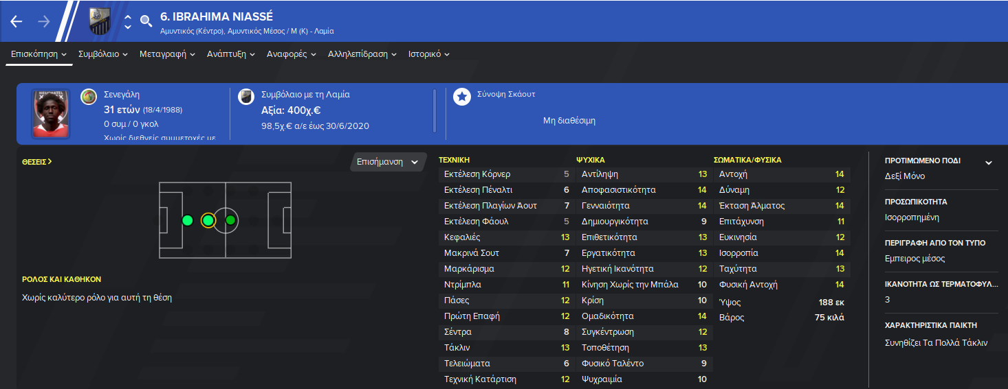Open the Επισήμανση dropdown

[388, 162]
